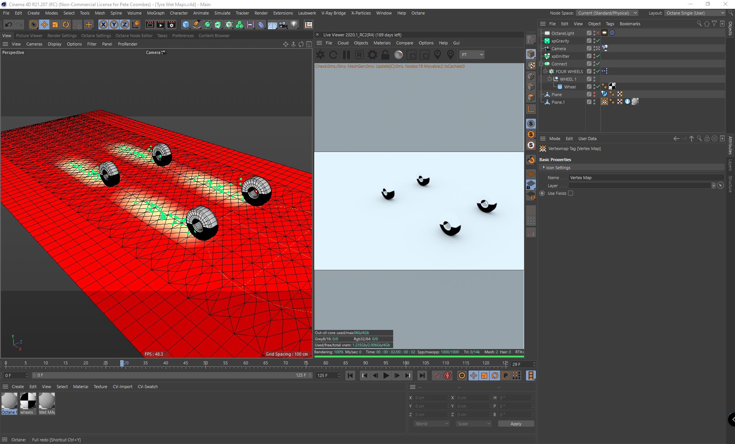The image size is (735, 444).
Task: Pause rendering in the Live Viewer
Action: 346,55
